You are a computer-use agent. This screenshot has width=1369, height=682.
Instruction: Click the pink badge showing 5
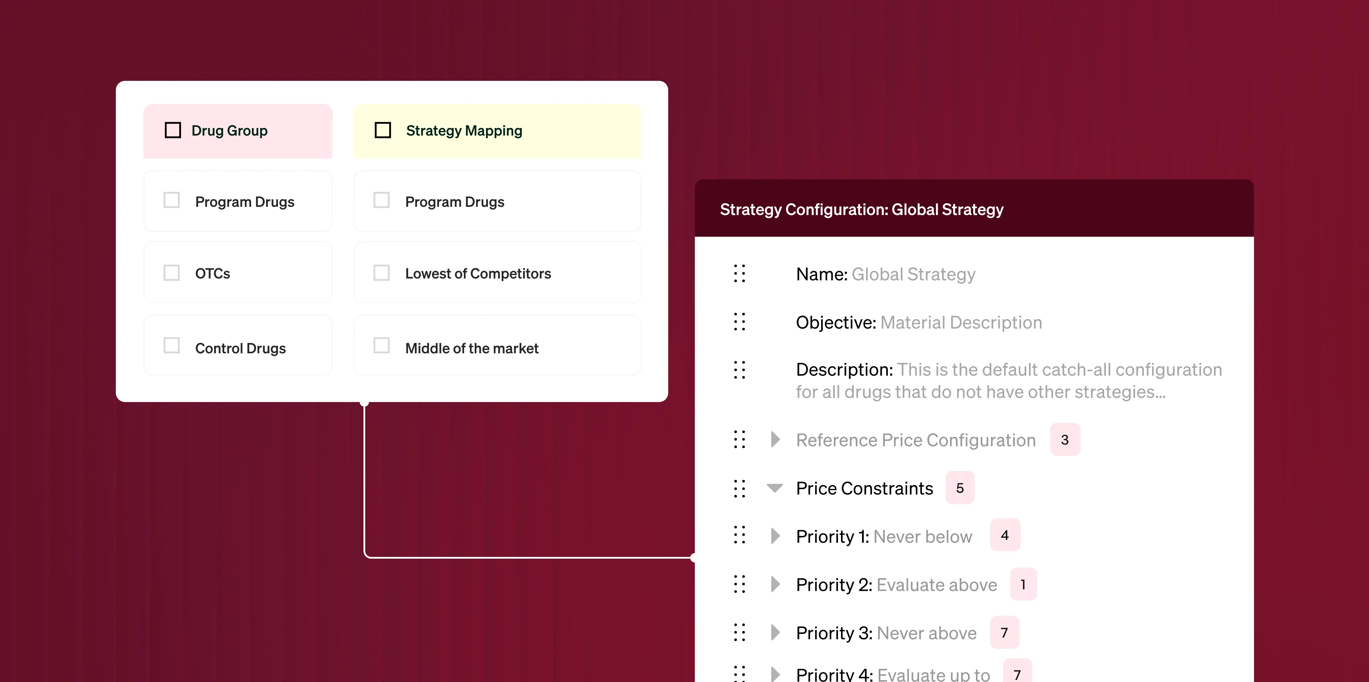tap(960, 488)
